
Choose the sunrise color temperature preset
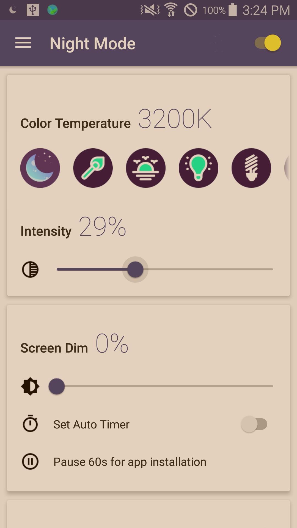tap(146, 168)
